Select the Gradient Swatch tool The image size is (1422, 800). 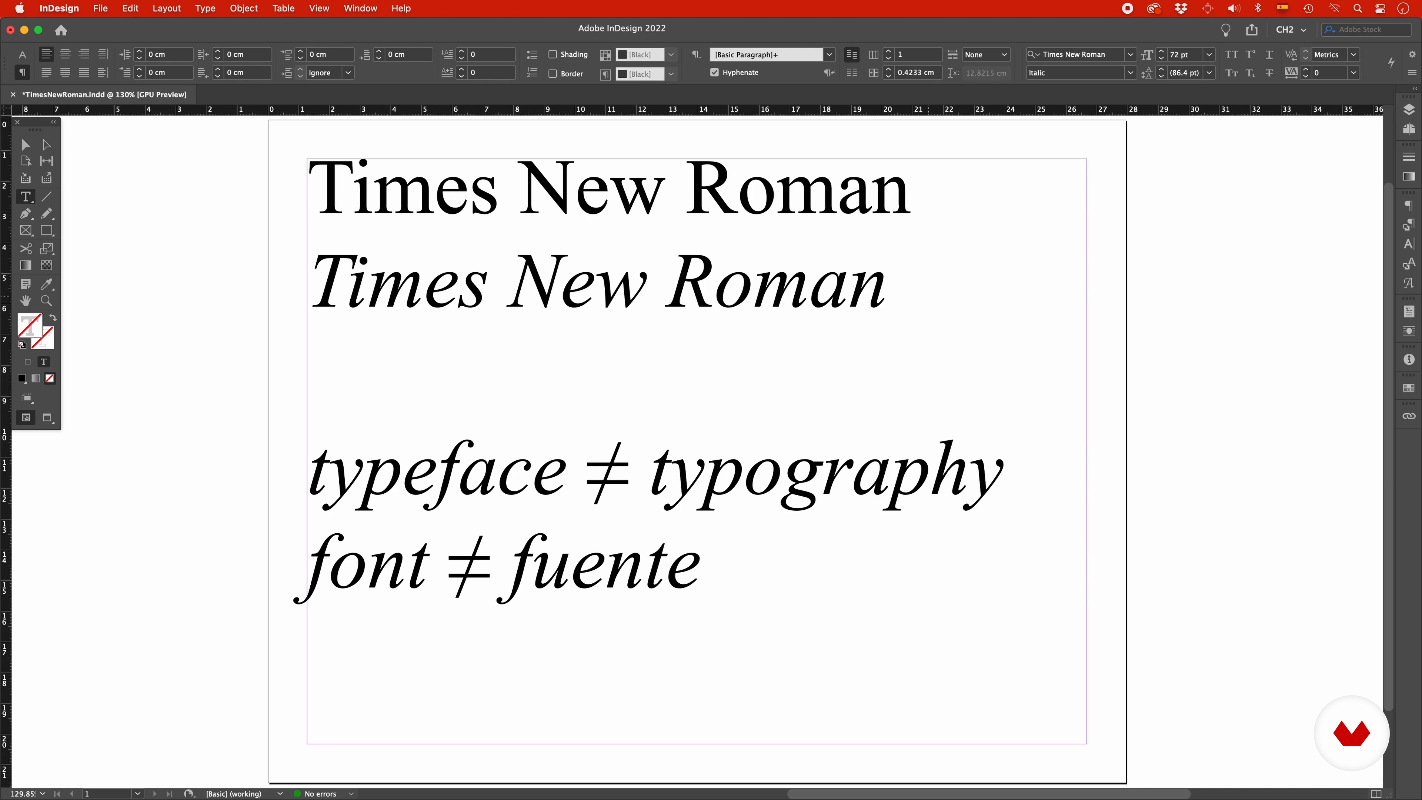coord(26,266)
